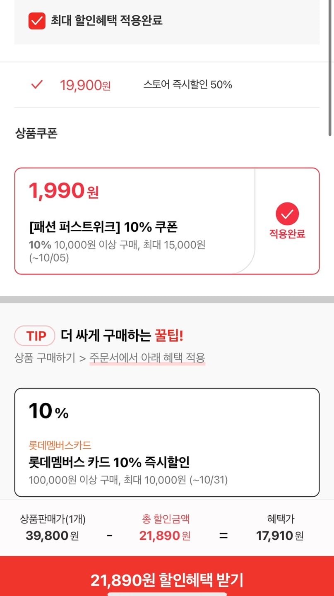Click the red checkmark beside 19,900원
The height and width of the screenshot is (596, 334).
[x=37, y=85]
